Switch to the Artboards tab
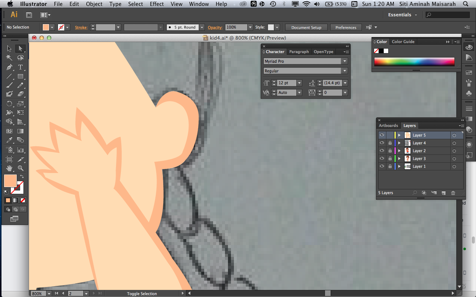The image size is (476, 297). 389,125
